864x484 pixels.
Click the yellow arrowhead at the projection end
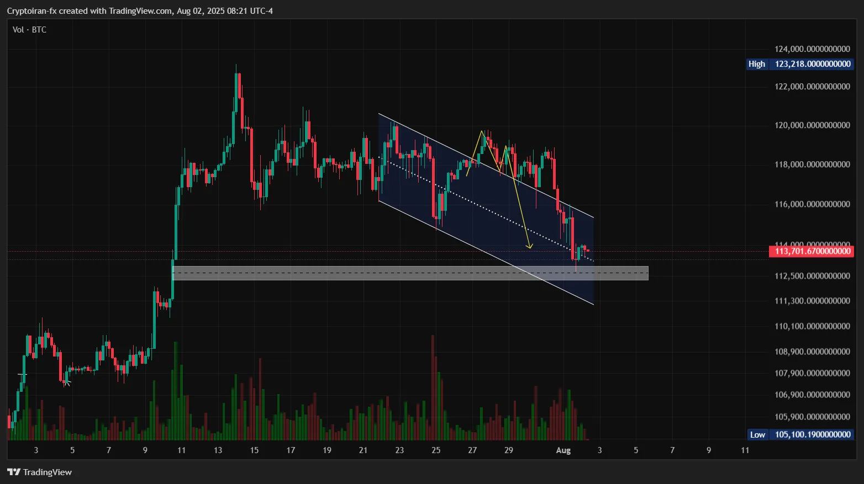(529, 246)
